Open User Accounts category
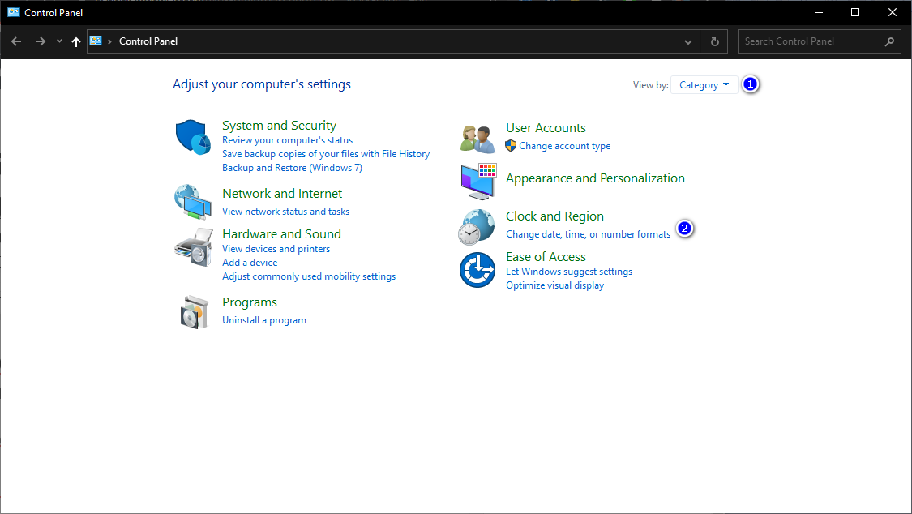This screenshot has width=912, height=514. 546,128
